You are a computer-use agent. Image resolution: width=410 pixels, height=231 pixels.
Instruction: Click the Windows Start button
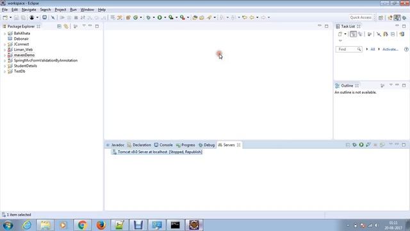click(8, 225)
